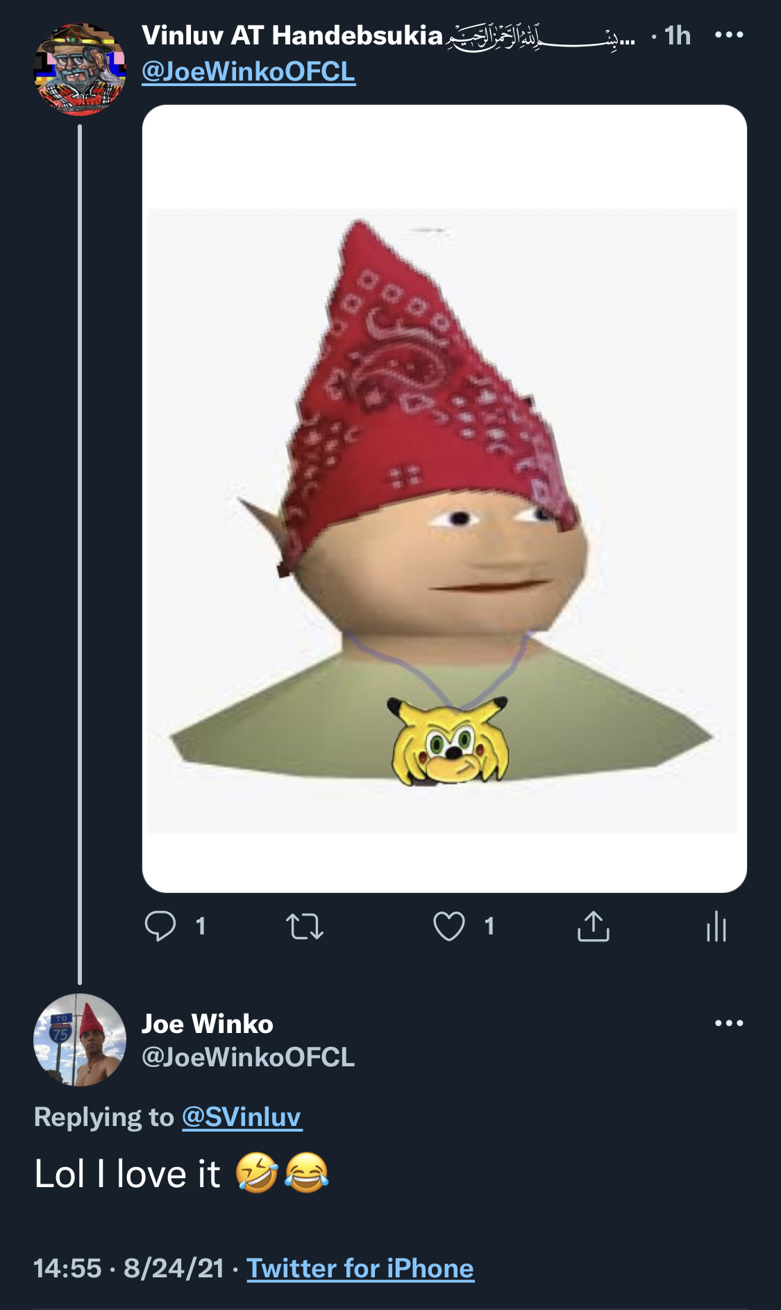This screenshot has height=1310, width=781.
Task: Tap the retweet icon under the image
Action: (305, 926)
